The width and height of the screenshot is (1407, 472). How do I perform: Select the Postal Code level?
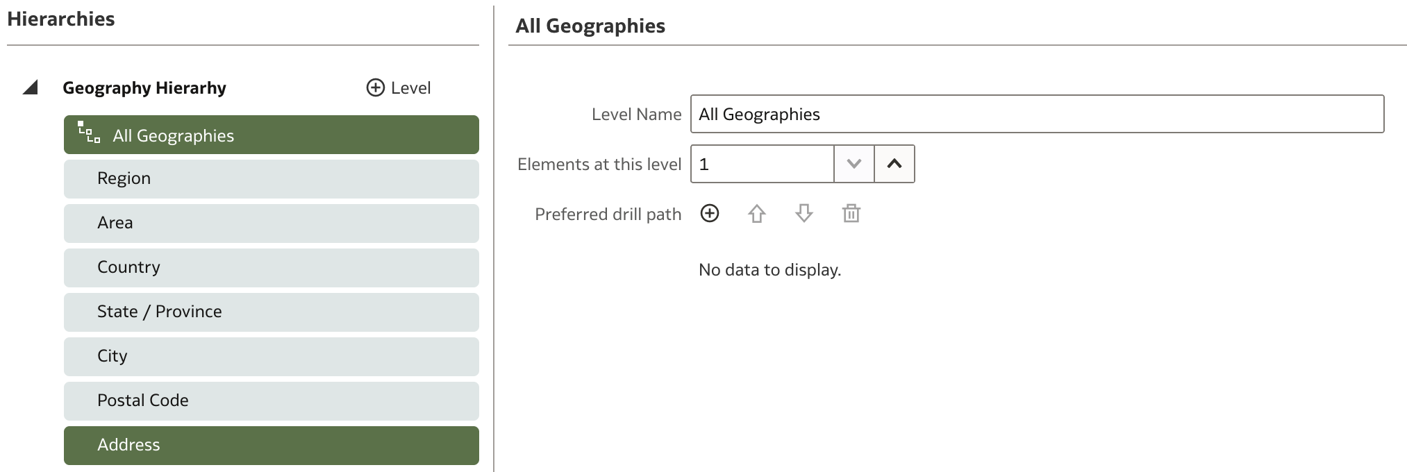272,401
